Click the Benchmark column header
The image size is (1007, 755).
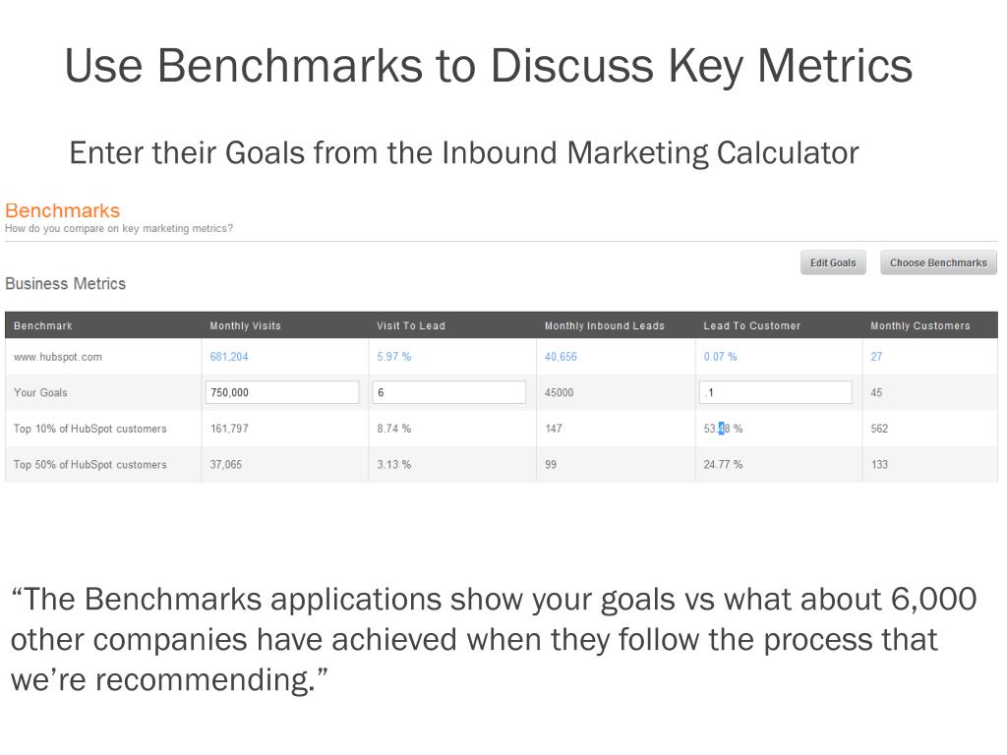[x=43, y=325]
